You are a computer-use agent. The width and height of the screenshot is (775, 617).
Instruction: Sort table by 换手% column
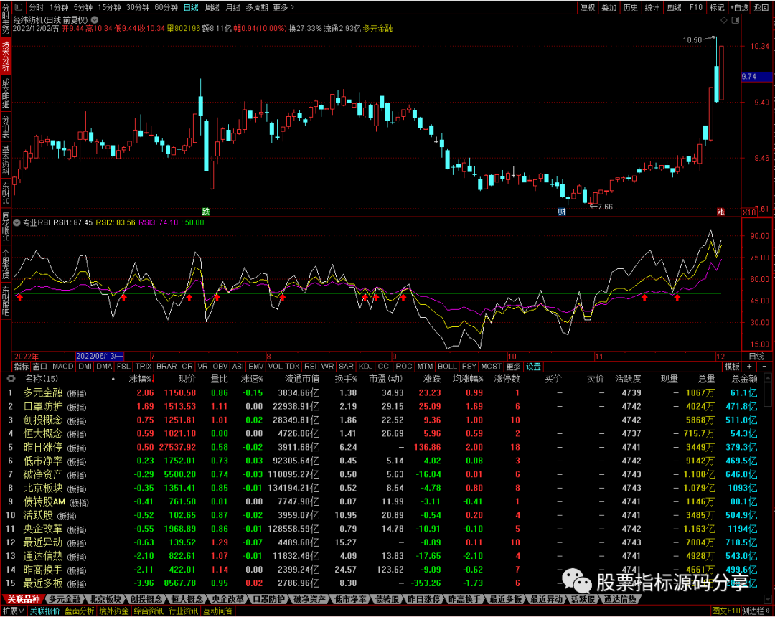click(346, 379)
